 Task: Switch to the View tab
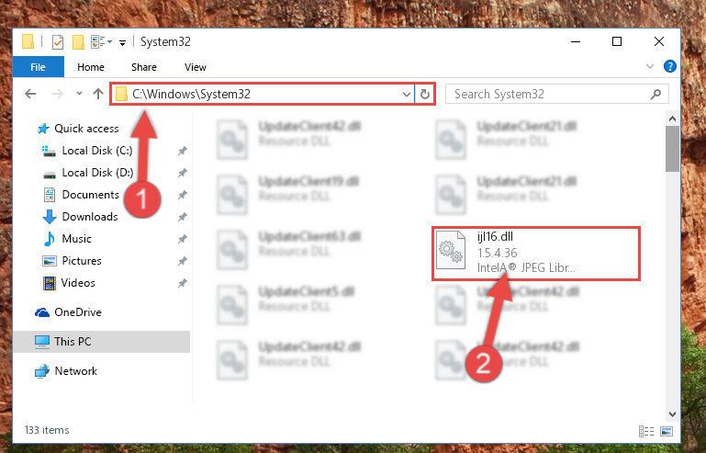coord(196,67)
